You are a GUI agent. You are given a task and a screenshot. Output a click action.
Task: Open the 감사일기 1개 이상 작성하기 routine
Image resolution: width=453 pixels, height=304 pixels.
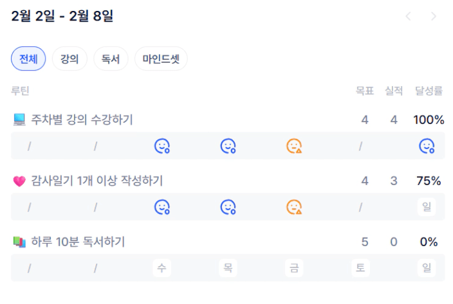[97, 181]
